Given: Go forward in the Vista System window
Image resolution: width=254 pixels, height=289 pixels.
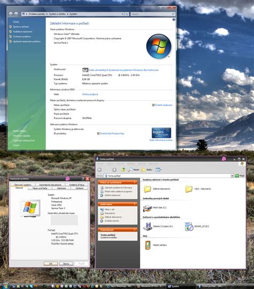Looking at the screenshot, I should pyautogui.click(x=16, y=13).
